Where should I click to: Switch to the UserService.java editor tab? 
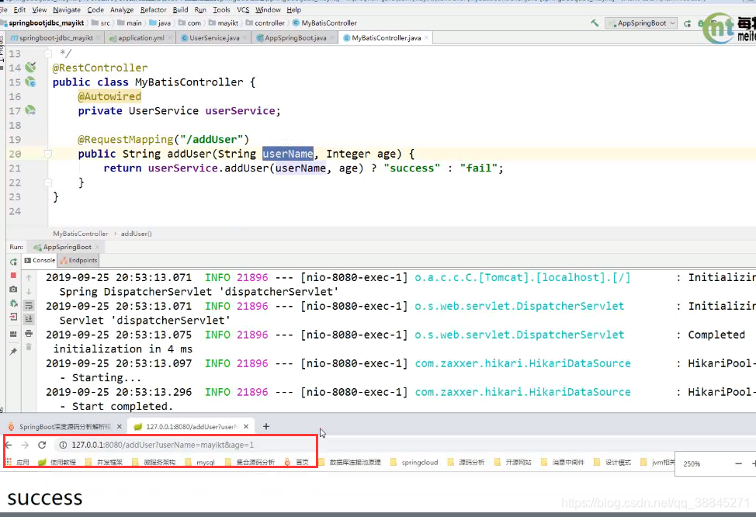214,37
